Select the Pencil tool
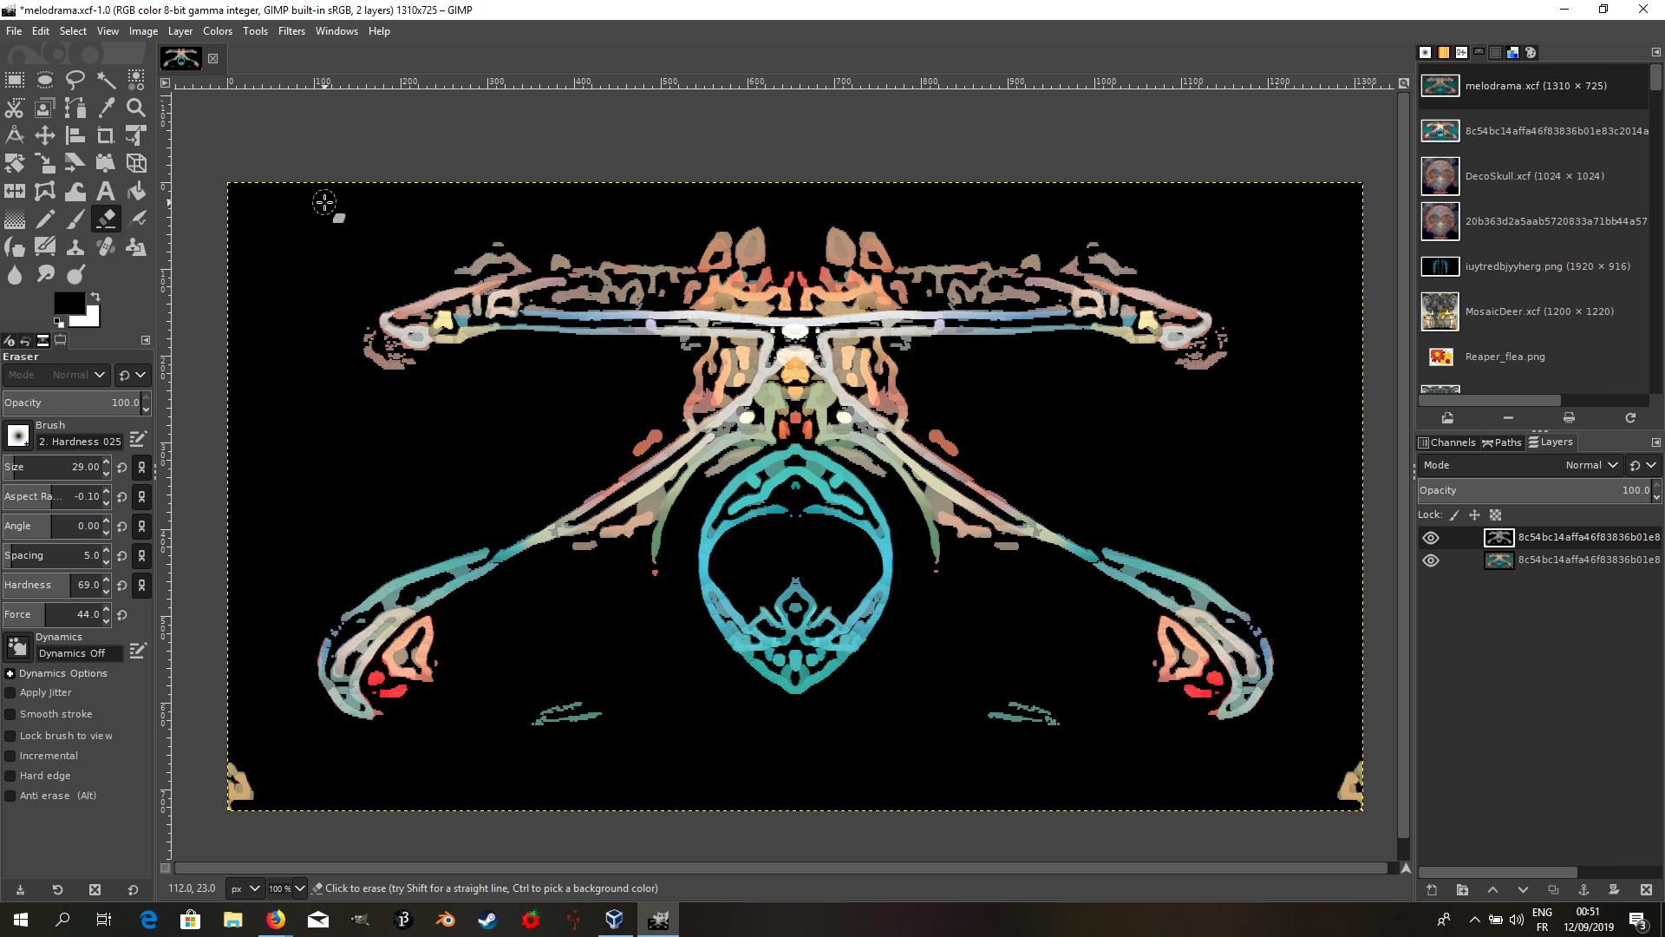This screenshot has width=1665, height=937. pos(45,219)
